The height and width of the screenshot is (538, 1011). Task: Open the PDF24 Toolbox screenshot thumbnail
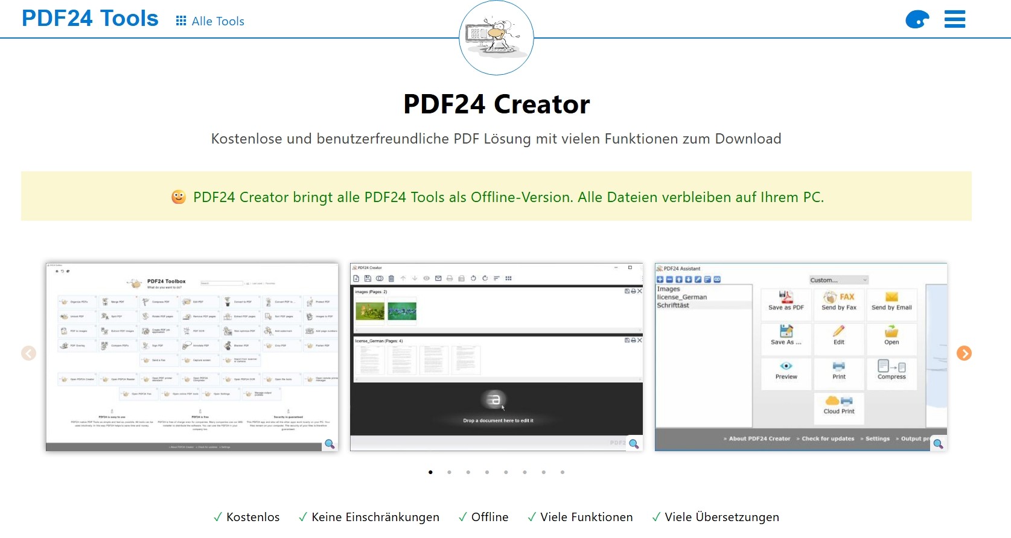192,356
